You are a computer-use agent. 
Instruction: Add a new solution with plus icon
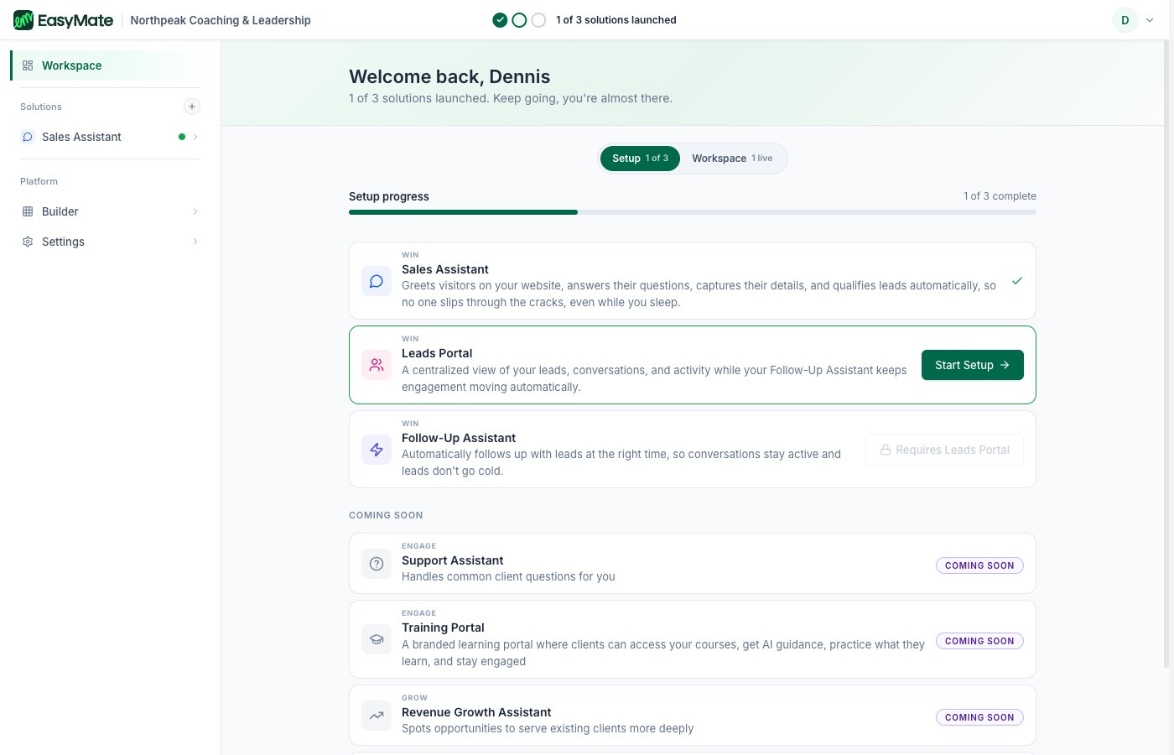click(x=192, y=107)
